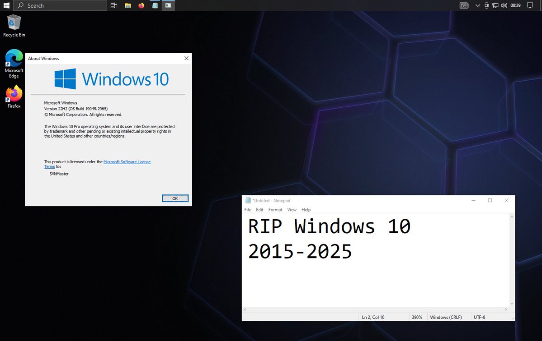
Task: Open Notepad's Help menu
Action: (306, 209)
